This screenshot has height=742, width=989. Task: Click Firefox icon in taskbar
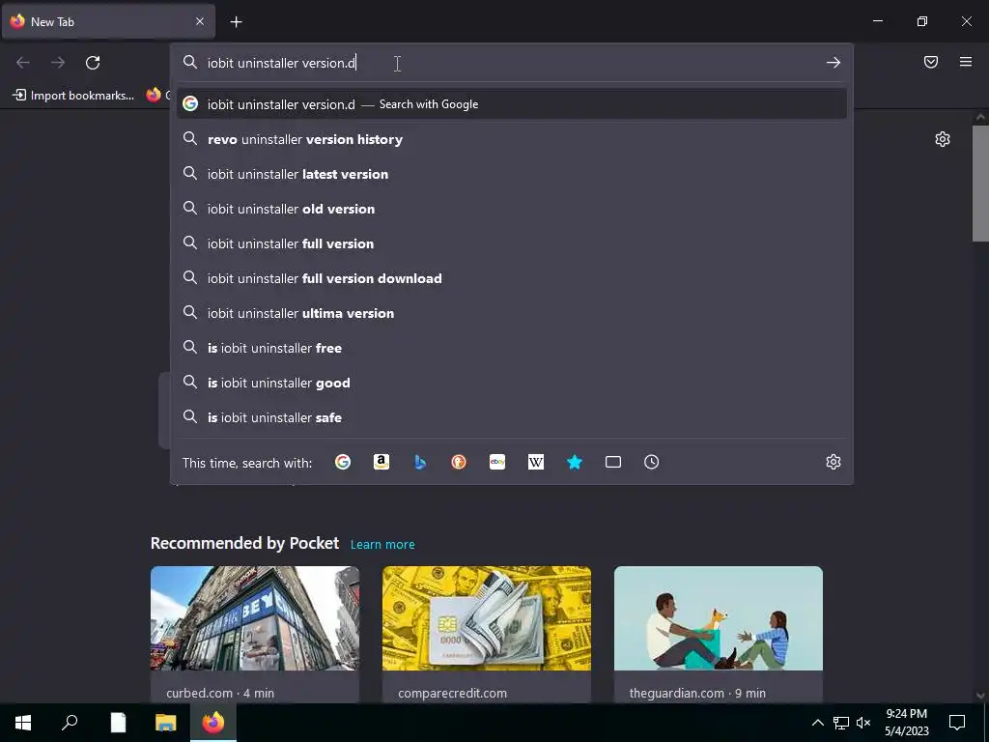[x=213, y=723]
